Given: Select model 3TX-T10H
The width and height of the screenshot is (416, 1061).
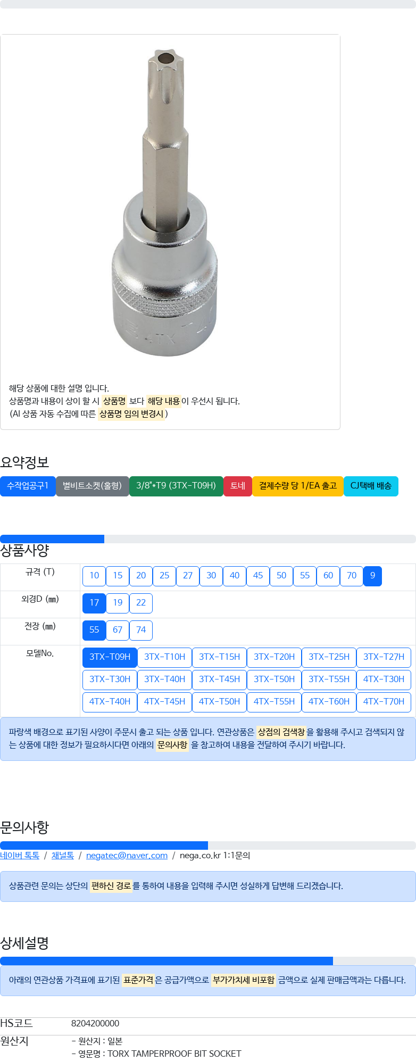Looking at the screenshot, I should click(x=164, y=657).
